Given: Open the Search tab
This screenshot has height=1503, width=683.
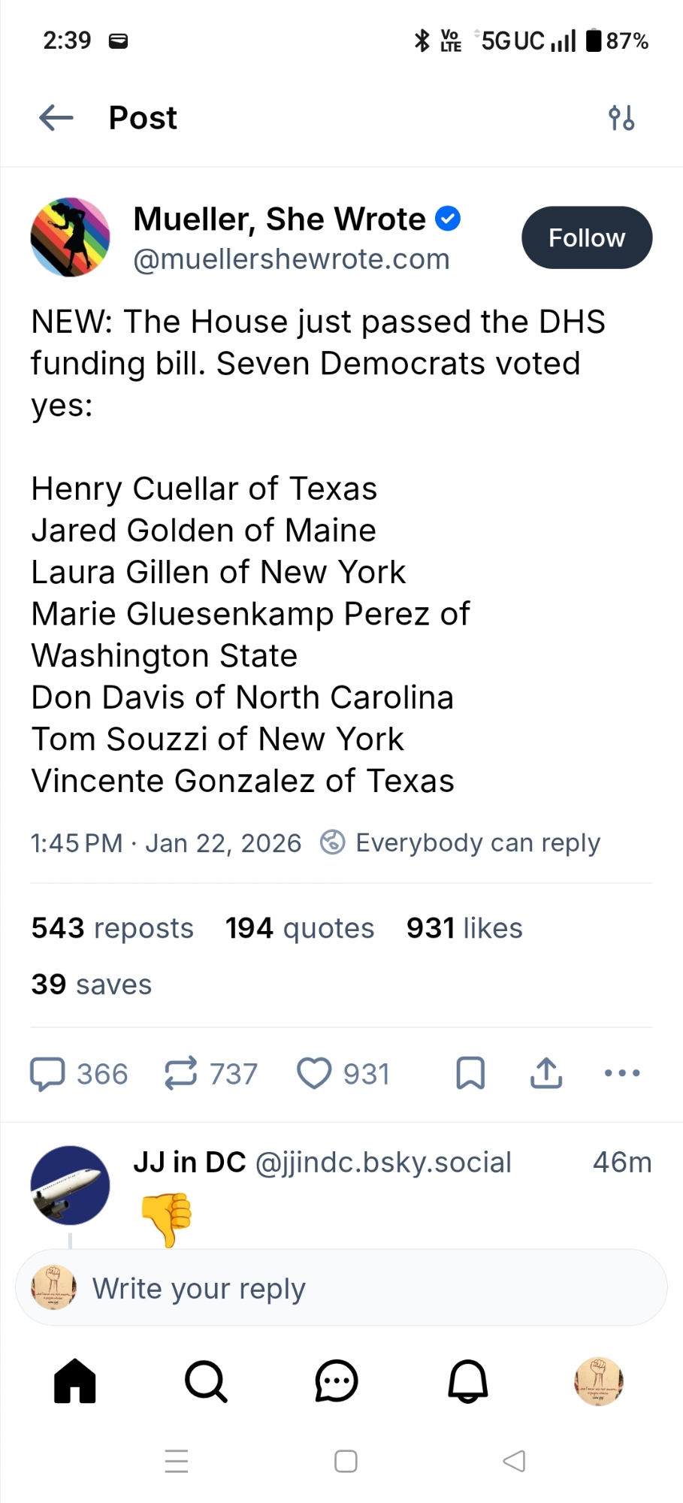Looking at the screenshot, I should tap(206, 1381).
